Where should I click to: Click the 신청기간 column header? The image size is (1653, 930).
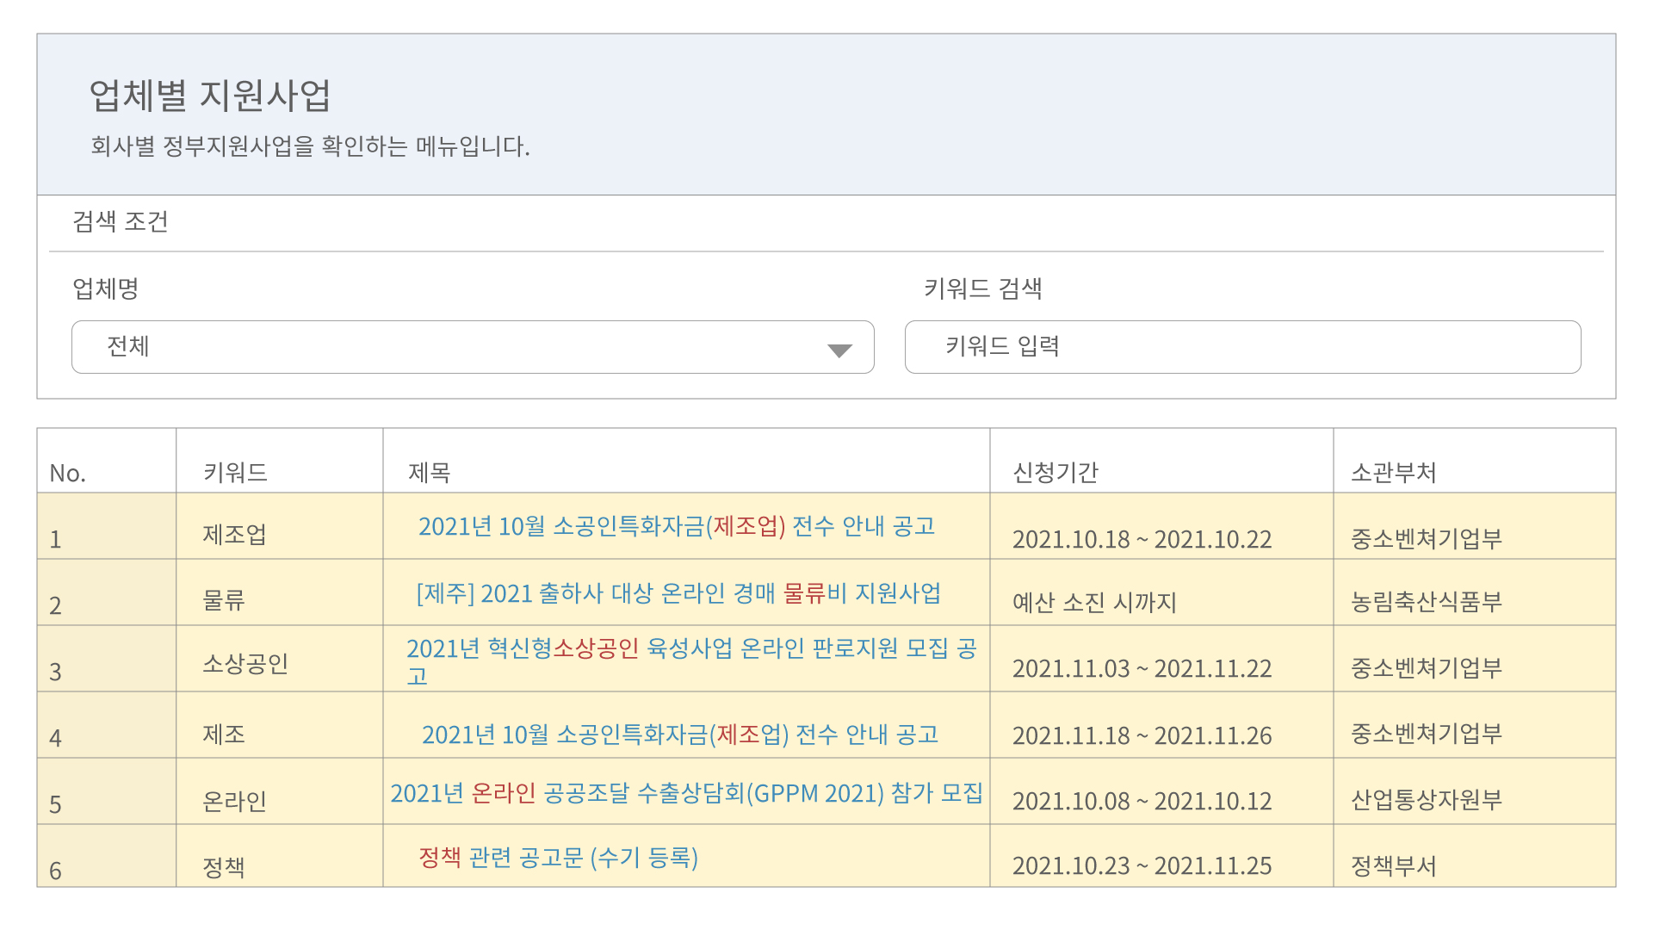click(1056, 472)
